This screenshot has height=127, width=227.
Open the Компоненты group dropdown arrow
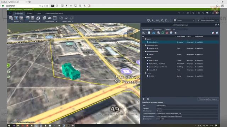39,22
